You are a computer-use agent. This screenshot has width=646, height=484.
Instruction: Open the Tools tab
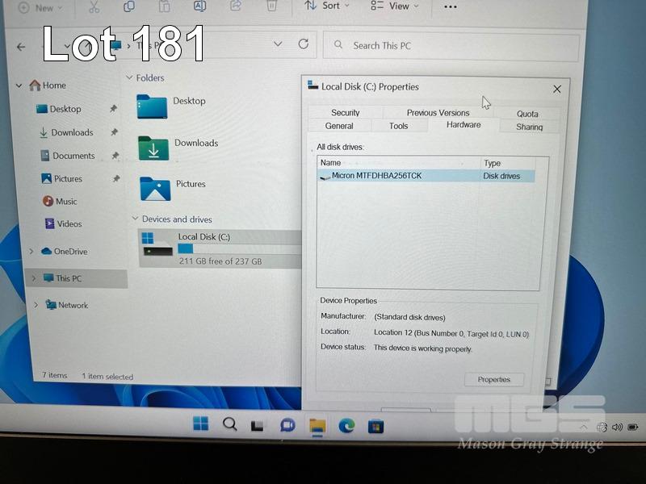coord(398,126)
